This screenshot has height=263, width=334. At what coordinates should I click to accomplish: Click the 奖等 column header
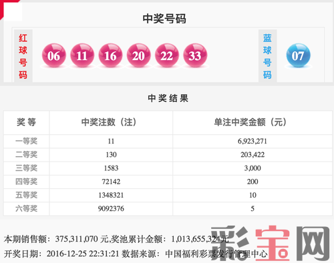[x=26, y=122]
